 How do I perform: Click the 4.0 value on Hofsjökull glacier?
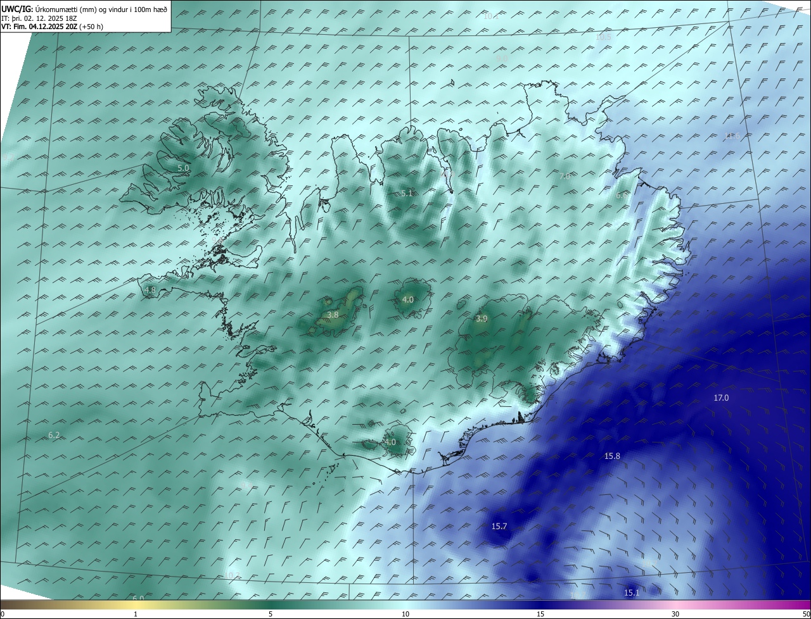[408, 300]
